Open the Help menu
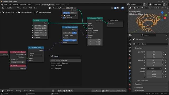The height and width of the screenshot is (95, 169). pos(29,4)
